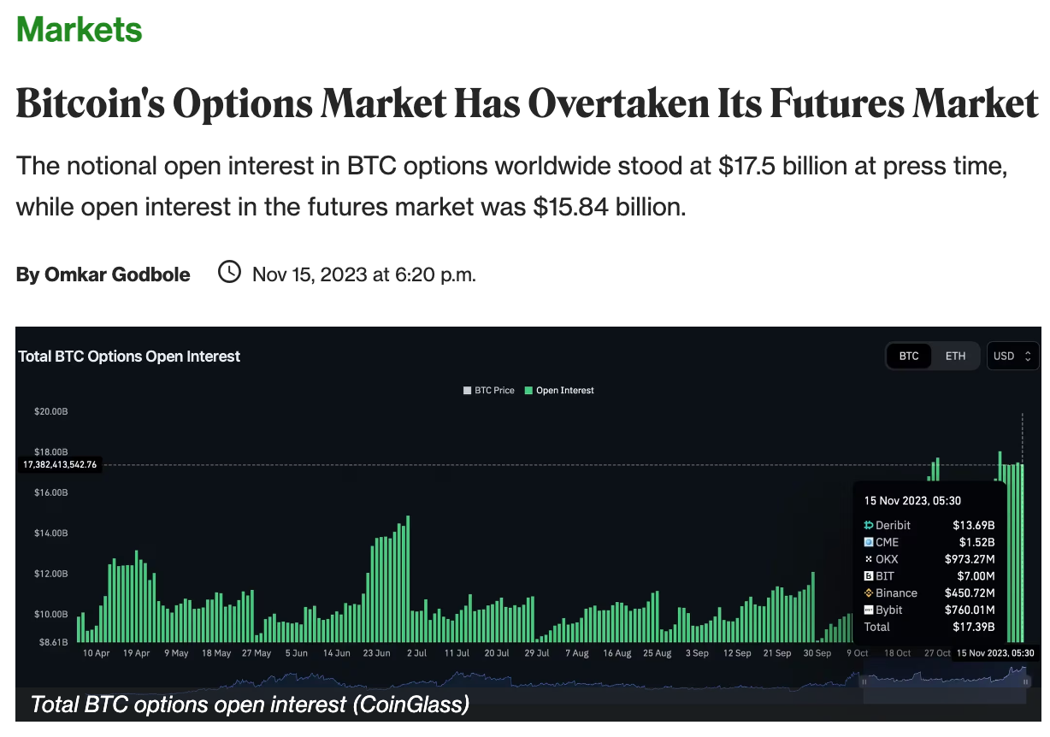This screenshot has width=1050, height=737.
Task: Open author Omkar Godbole's profile
Action: pos(103,274)
